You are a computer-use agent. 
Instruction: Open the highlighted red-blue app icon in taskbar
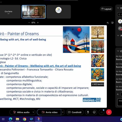(x=38, y=119)
